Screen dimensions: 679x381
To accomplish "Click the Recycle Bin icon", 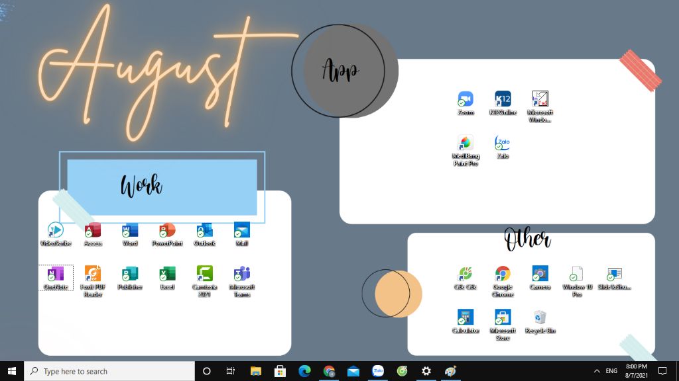I will pyautogui.click(x=540, y=321).
